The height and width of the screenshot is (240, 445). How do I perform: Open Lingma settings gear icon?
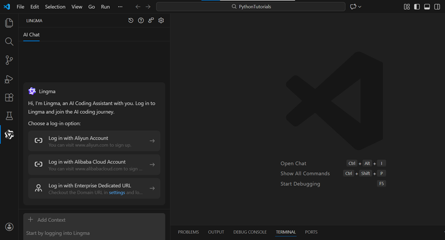coord(161,21)
